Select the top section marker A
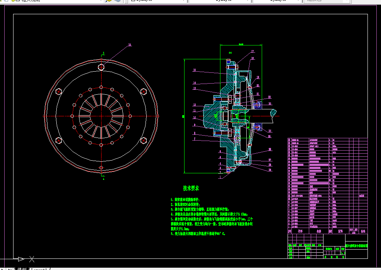The height and width of the screenshot is (270, 381). pyautogui.click(x=103, y=52)
